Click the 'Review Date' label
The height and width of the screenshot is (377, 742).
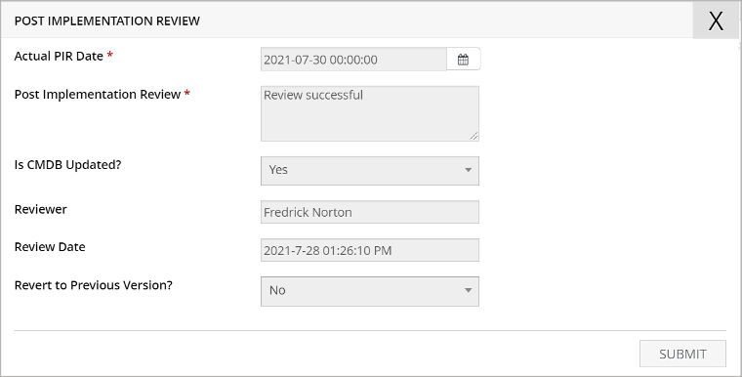click(50, 247)
